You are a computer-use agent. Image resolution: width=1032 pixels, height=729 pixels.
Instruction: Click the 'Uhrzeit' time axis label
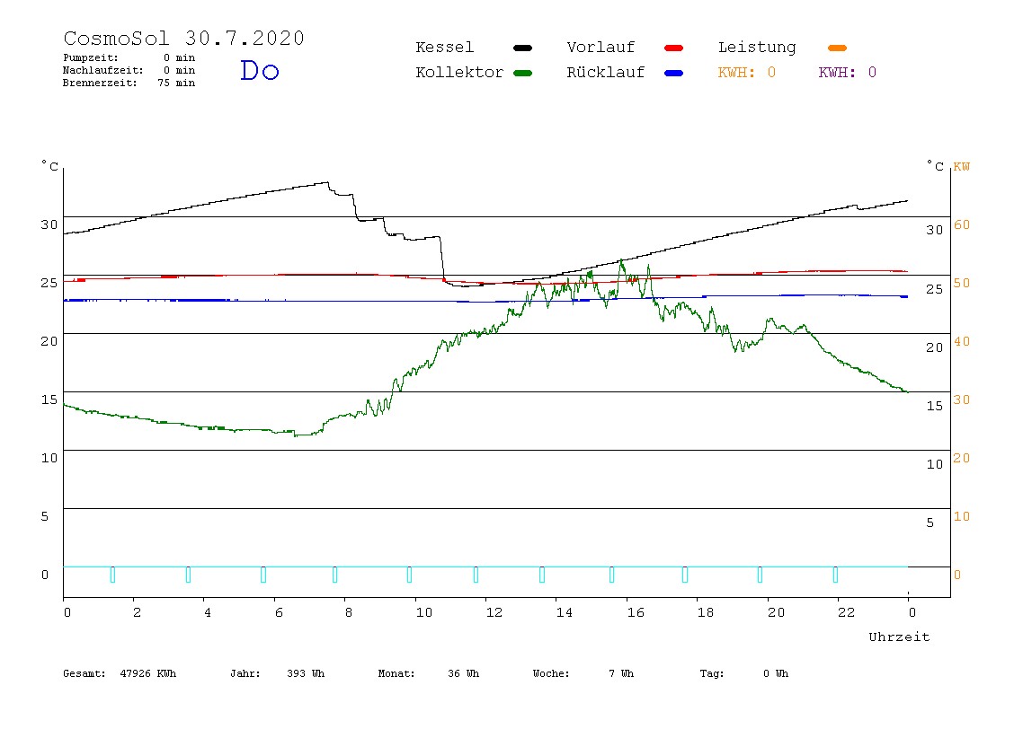[899, 637]
